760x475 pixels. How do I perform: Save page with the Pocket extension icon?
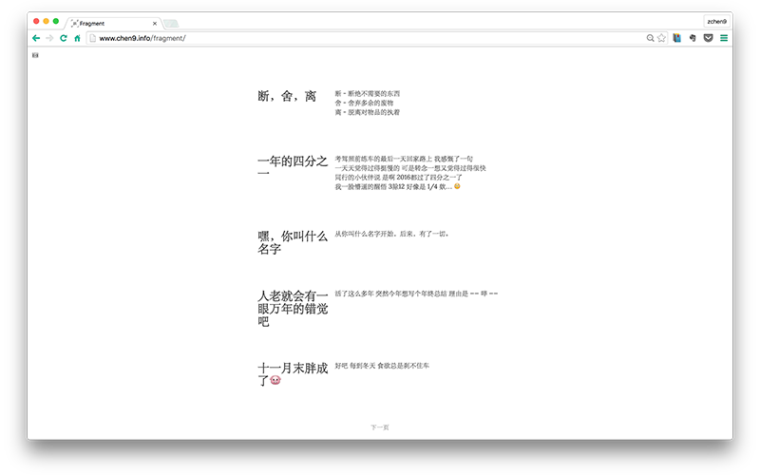708,38
